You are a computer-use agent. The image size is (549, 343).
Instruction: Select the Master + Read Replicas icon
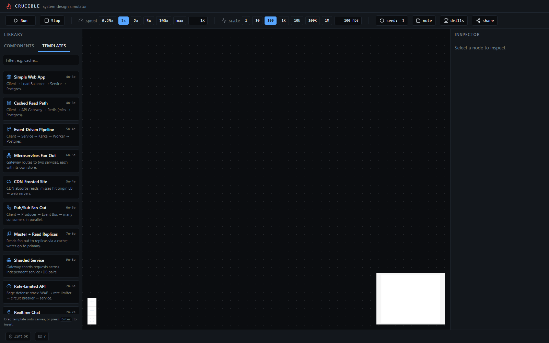tap(9, 234)
